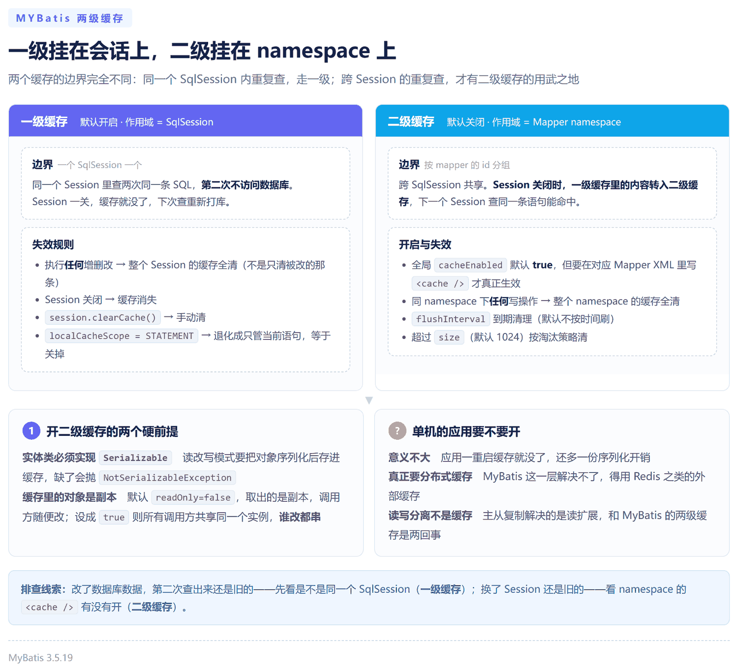Click the bold phrase "第二次不访问数据库"
The height and width of the screenshot is (672, 738).
click(245, 185)
